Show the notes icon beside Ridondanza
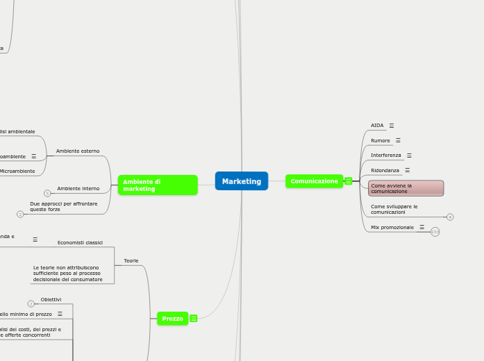Screen dimensions: 484x361 coord(407,170)
